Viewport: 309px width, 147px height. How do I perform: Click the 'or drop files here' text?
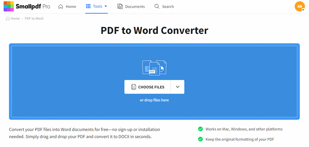tap(154, 100)
